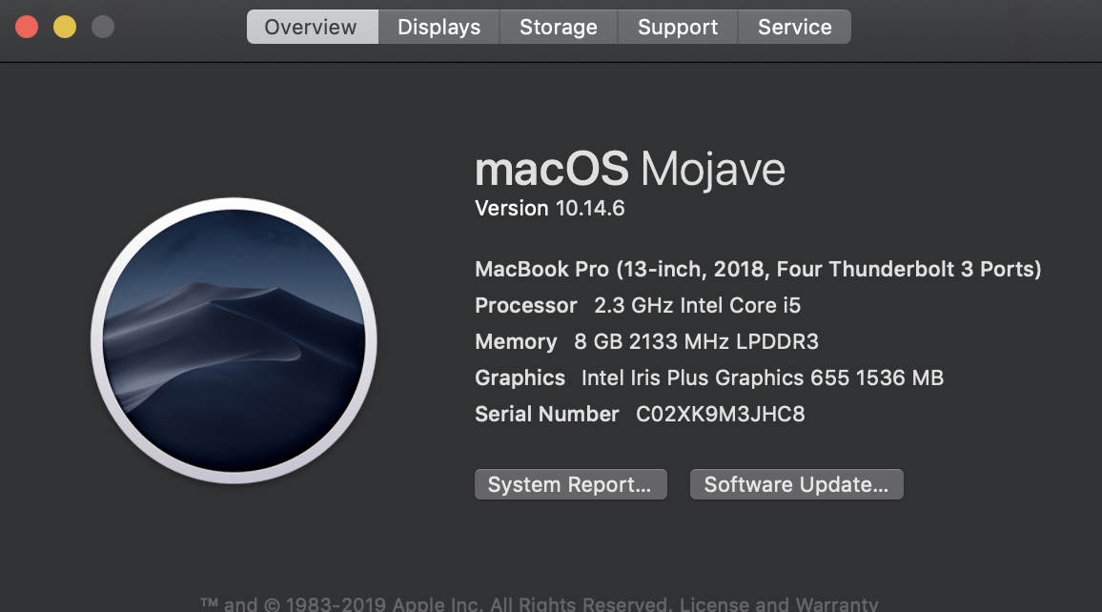Viewport: 1102px width, 612px height.
Task: Click the macOS Mojave title
Action: (x=629, y=170)
